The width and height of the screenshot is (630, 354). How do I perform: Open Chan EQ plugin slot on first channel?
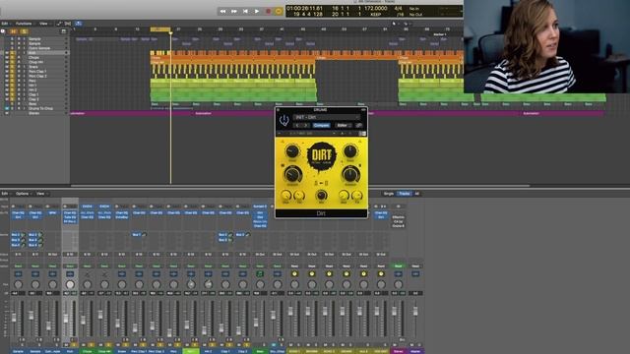pos(18,212)
